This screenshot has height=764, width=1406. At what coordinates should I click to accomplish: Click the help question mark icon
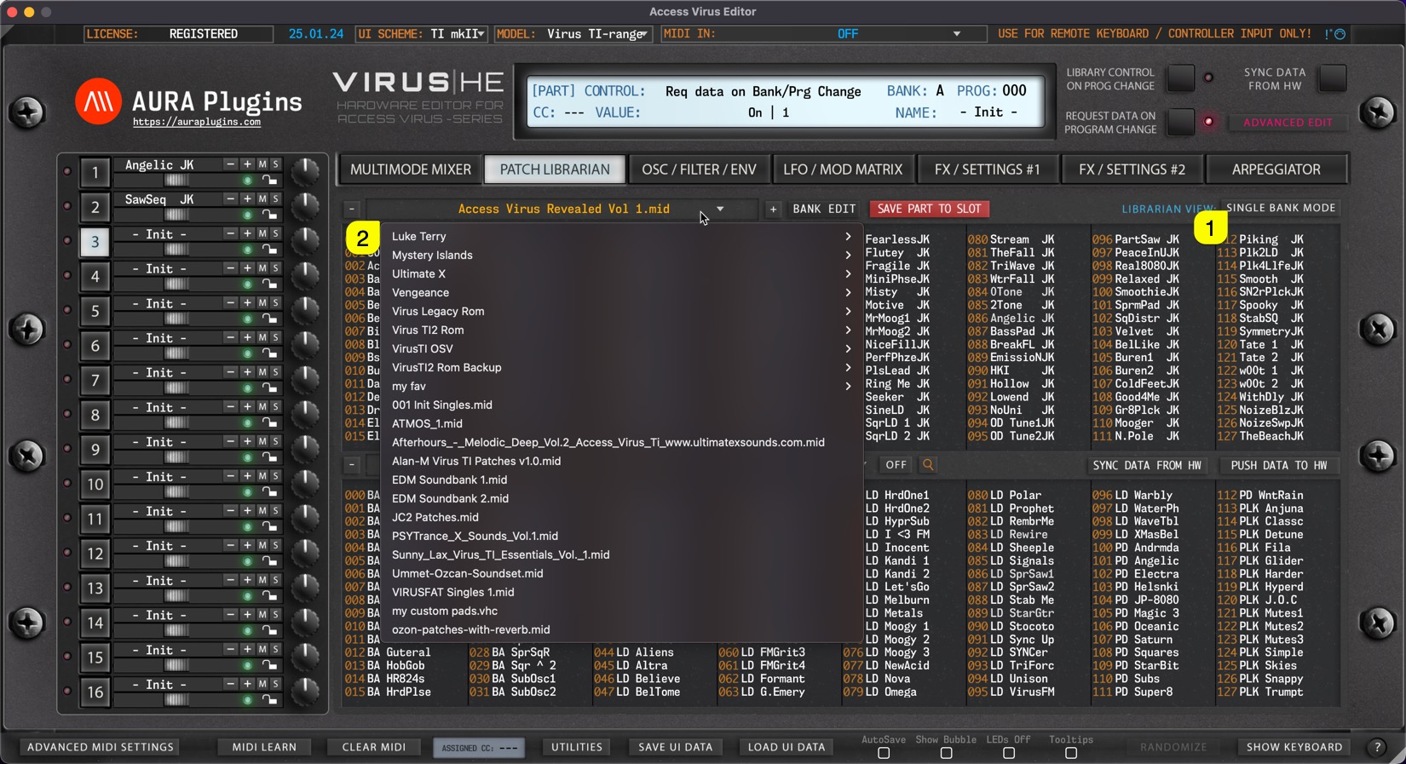1377,747
